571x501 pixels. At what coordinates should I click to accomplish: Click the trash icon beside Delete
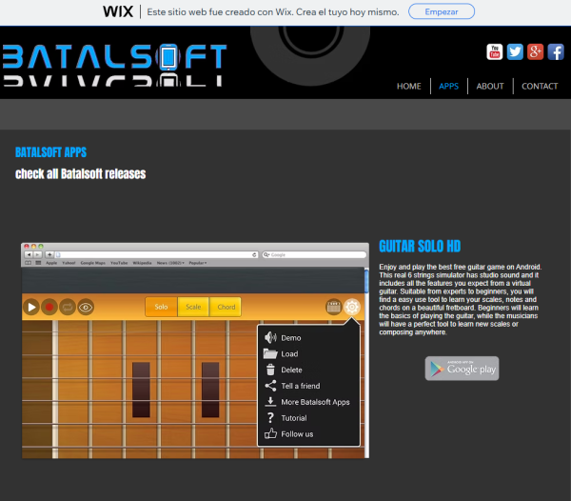270,370
